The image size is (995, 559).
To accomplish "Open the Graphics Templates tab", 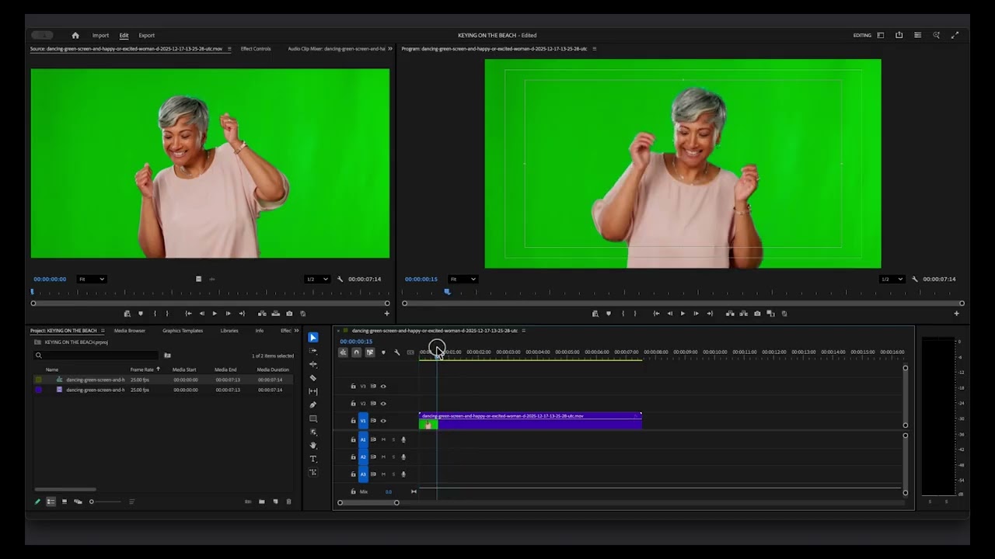I will (183, 331).
